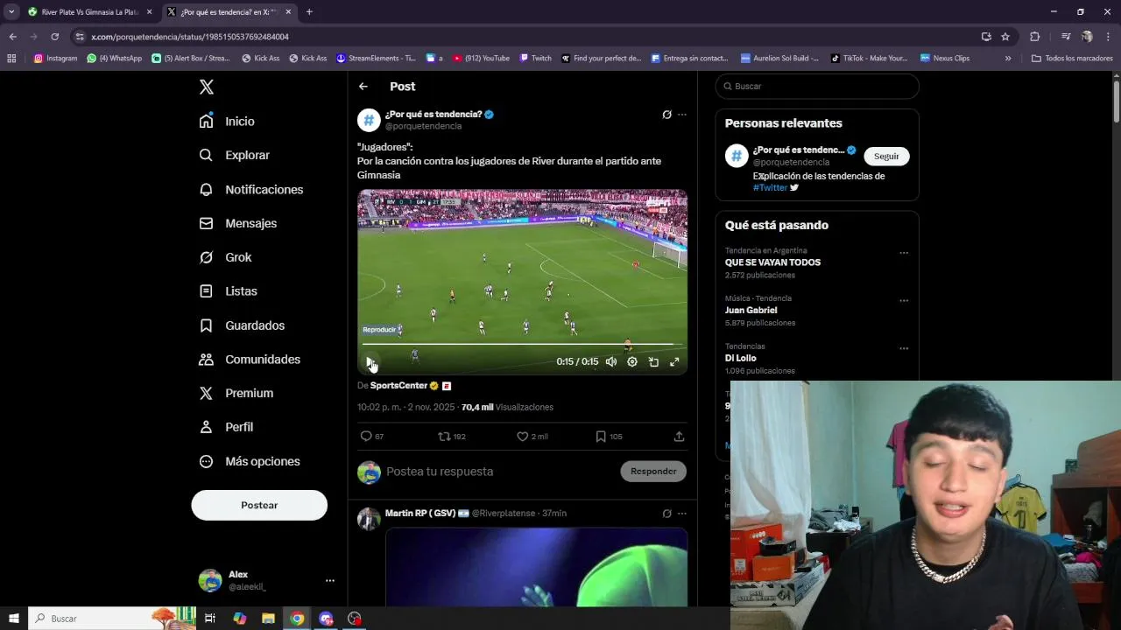Open Martin RP reply image
This screenshot has width=1121, height=630.
pos(536,567)
